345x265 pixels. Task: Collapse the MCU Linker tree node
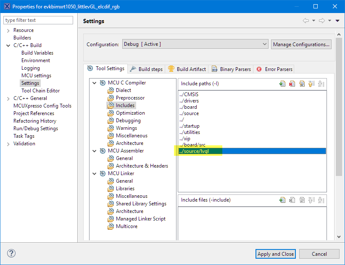95,173
